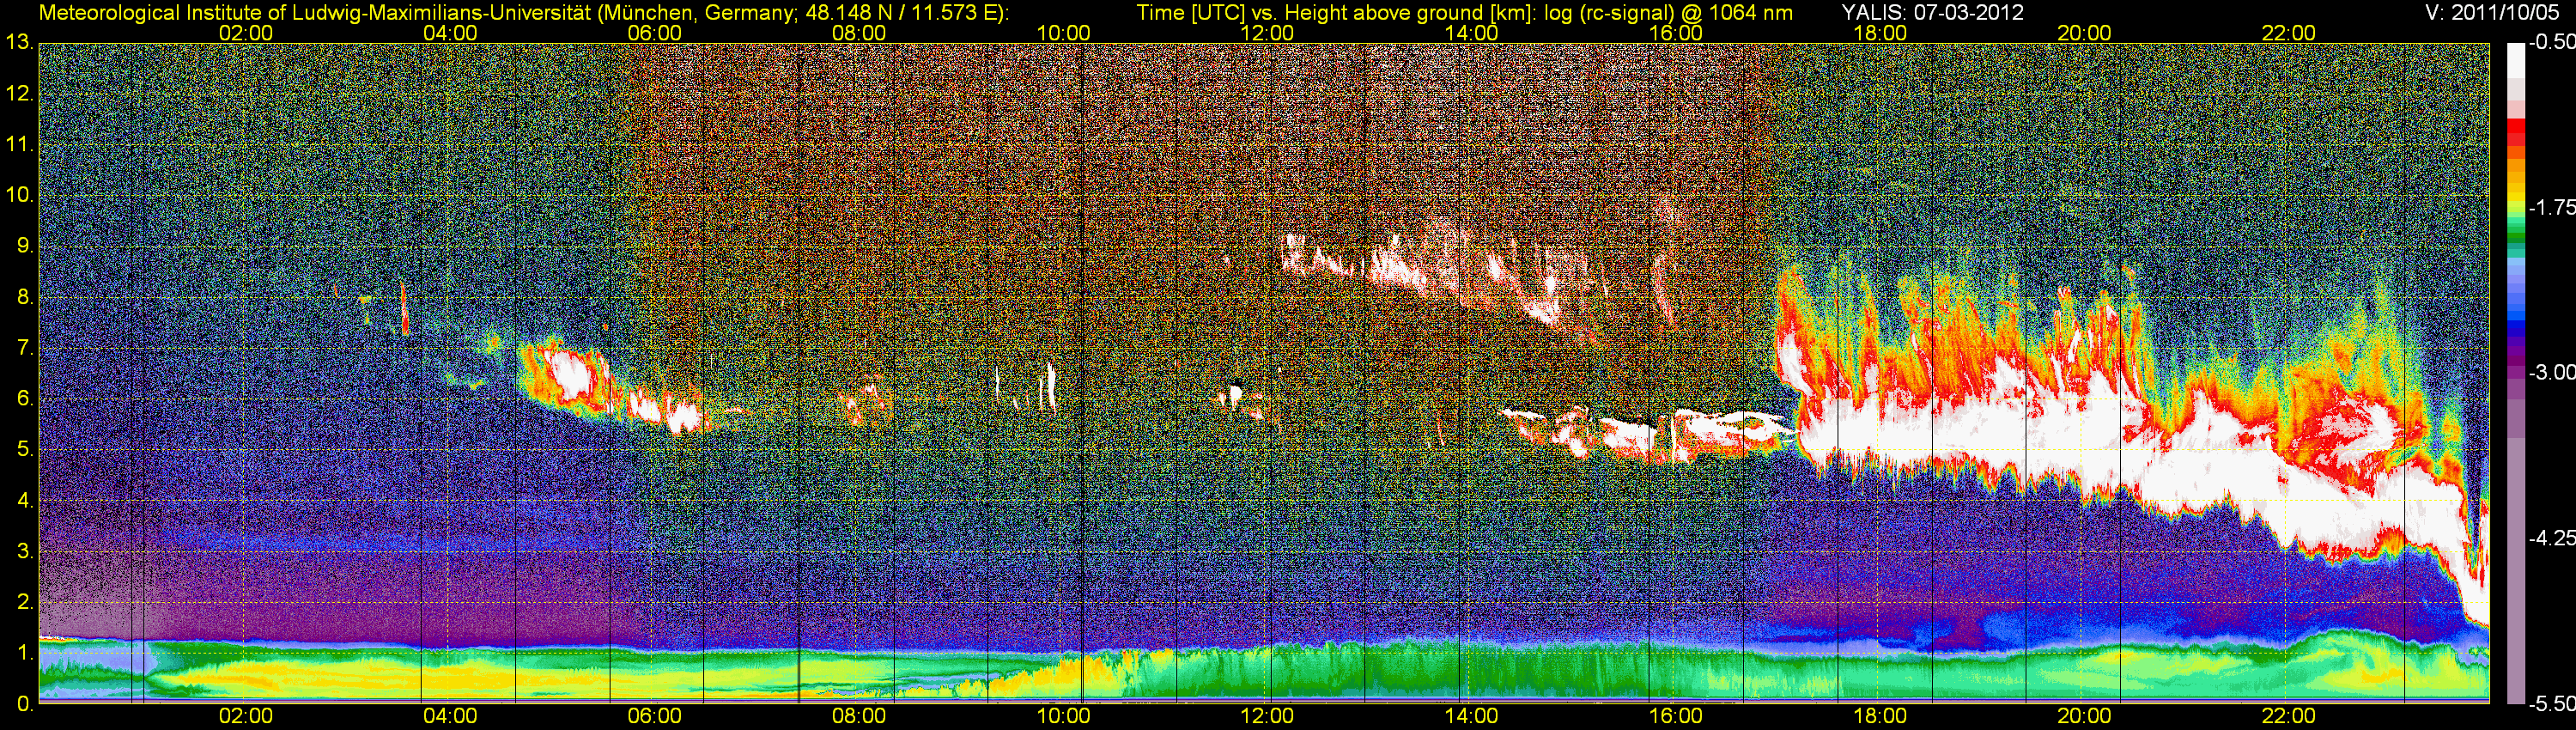Click the height axis label 3.

25,551
